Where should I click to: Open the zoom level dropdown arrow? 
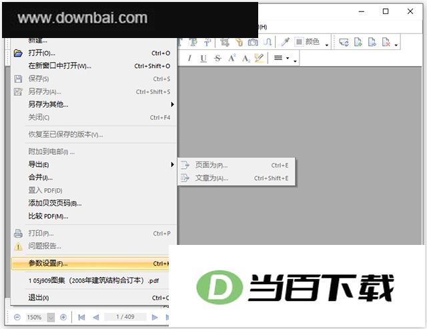pyautogui.click(x=51, y=317)
